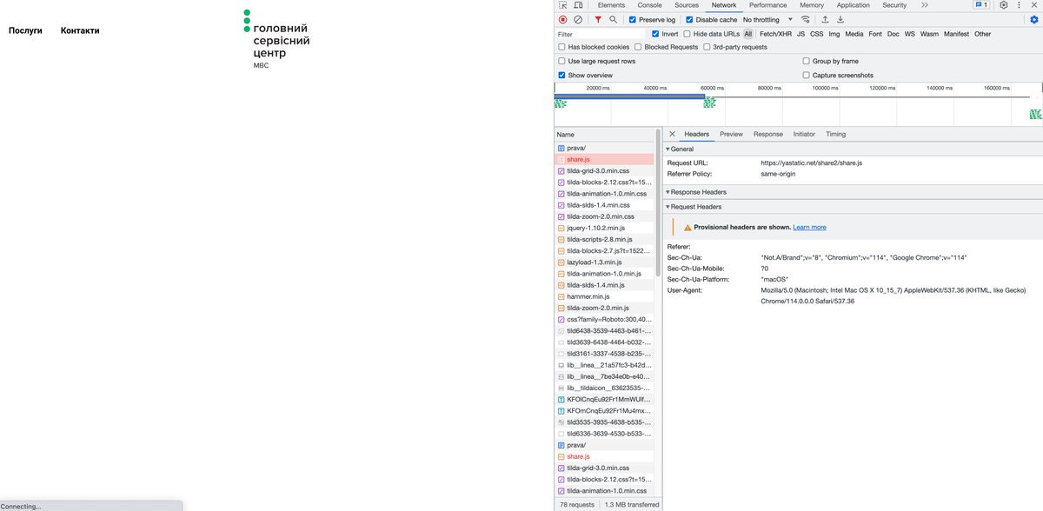Enable Hide data URLs checkbox
The width and height of the screenshot is (1043, 511).
[x=688, y=34]
